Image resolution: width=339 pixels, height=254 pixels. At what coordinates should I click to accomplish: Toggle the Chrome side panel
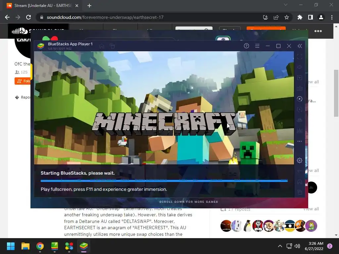[x=311, y=17]
